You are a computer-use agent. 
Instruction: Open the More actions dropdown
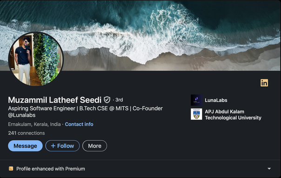point(94,146)
